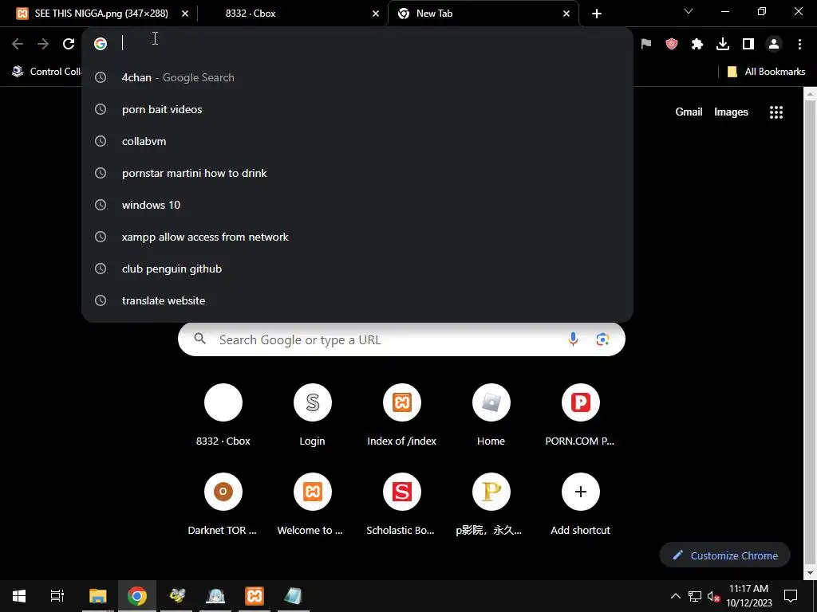The image size is (817, 612).
Task: Open Windows Start menu
Action: [x=19, y=596]
